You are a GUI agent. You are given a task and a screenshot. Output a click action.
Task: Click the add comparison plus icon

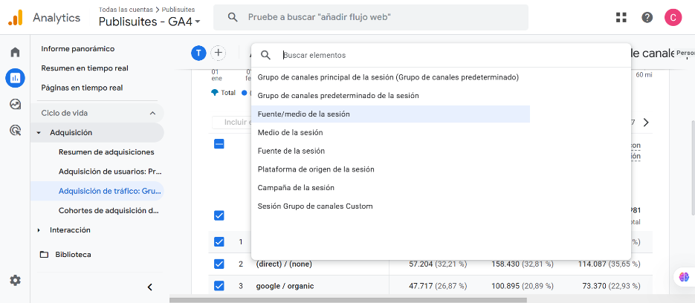[x=218, y=53]
